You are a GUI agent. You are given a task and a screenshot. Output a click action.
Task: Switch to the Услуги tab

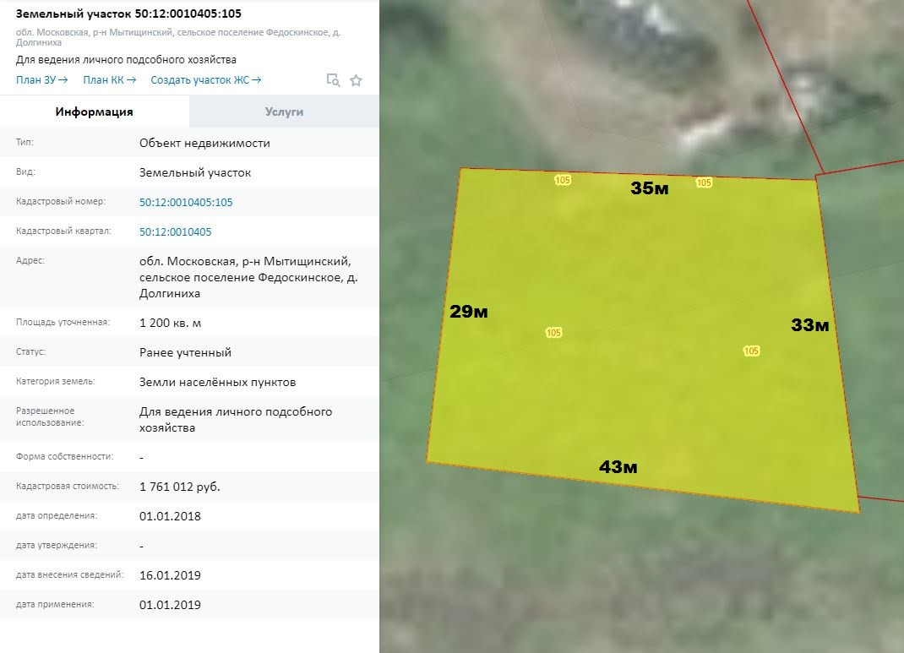click(x=284, y=112)
